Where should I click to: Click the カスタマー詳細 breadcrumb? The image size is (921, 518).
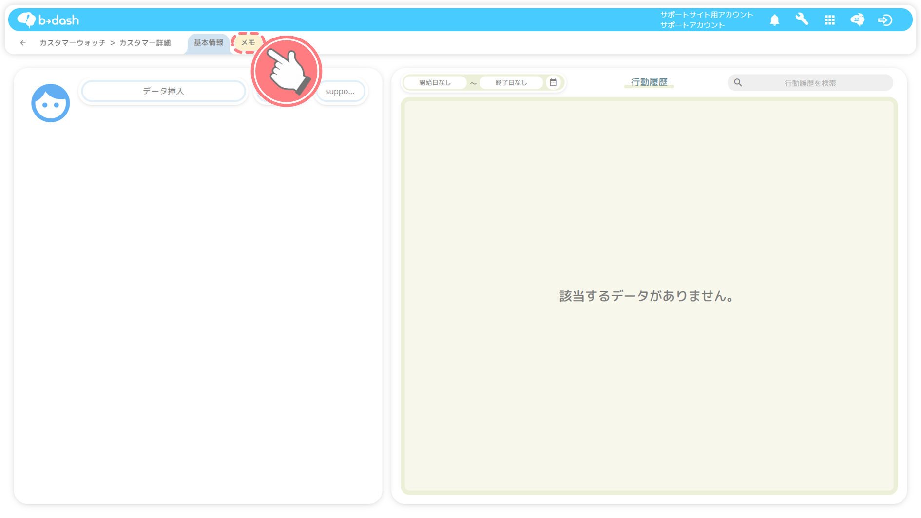[x=145, y=43]
